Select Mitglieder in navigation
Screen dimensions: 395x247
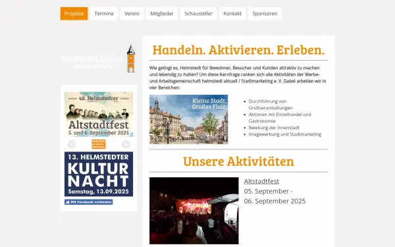pos(162,14)
